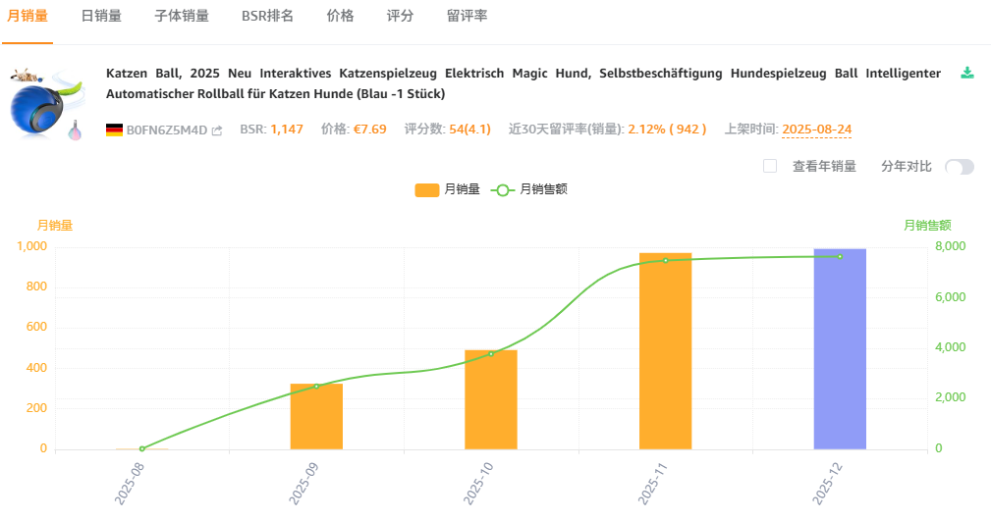Toggle the 月销售额 green line legend

(503, 189)
